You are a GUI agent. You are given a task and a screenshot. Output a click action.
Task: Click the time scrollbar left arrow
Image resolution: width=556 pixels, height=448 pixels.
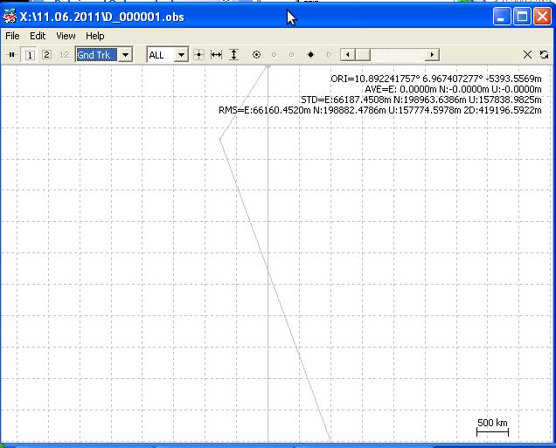click(x=347, y=55)
